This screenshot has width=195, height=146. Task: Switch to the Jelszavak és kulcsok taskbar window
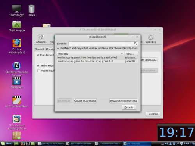[x=51, y=144]
